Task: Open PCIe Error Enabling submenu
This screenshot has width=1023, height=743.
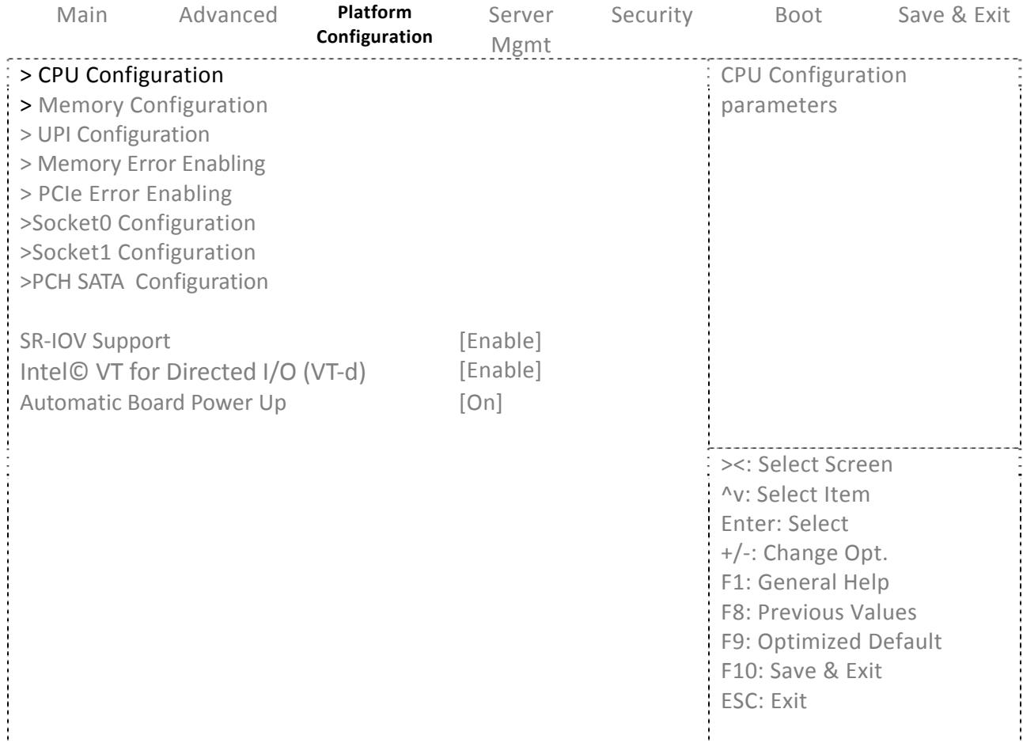Action: [x=126, y=193]
